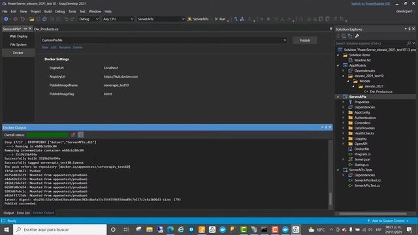Click Add to Source Control in status bar
418x235 pixels.
tap(389, 221)
